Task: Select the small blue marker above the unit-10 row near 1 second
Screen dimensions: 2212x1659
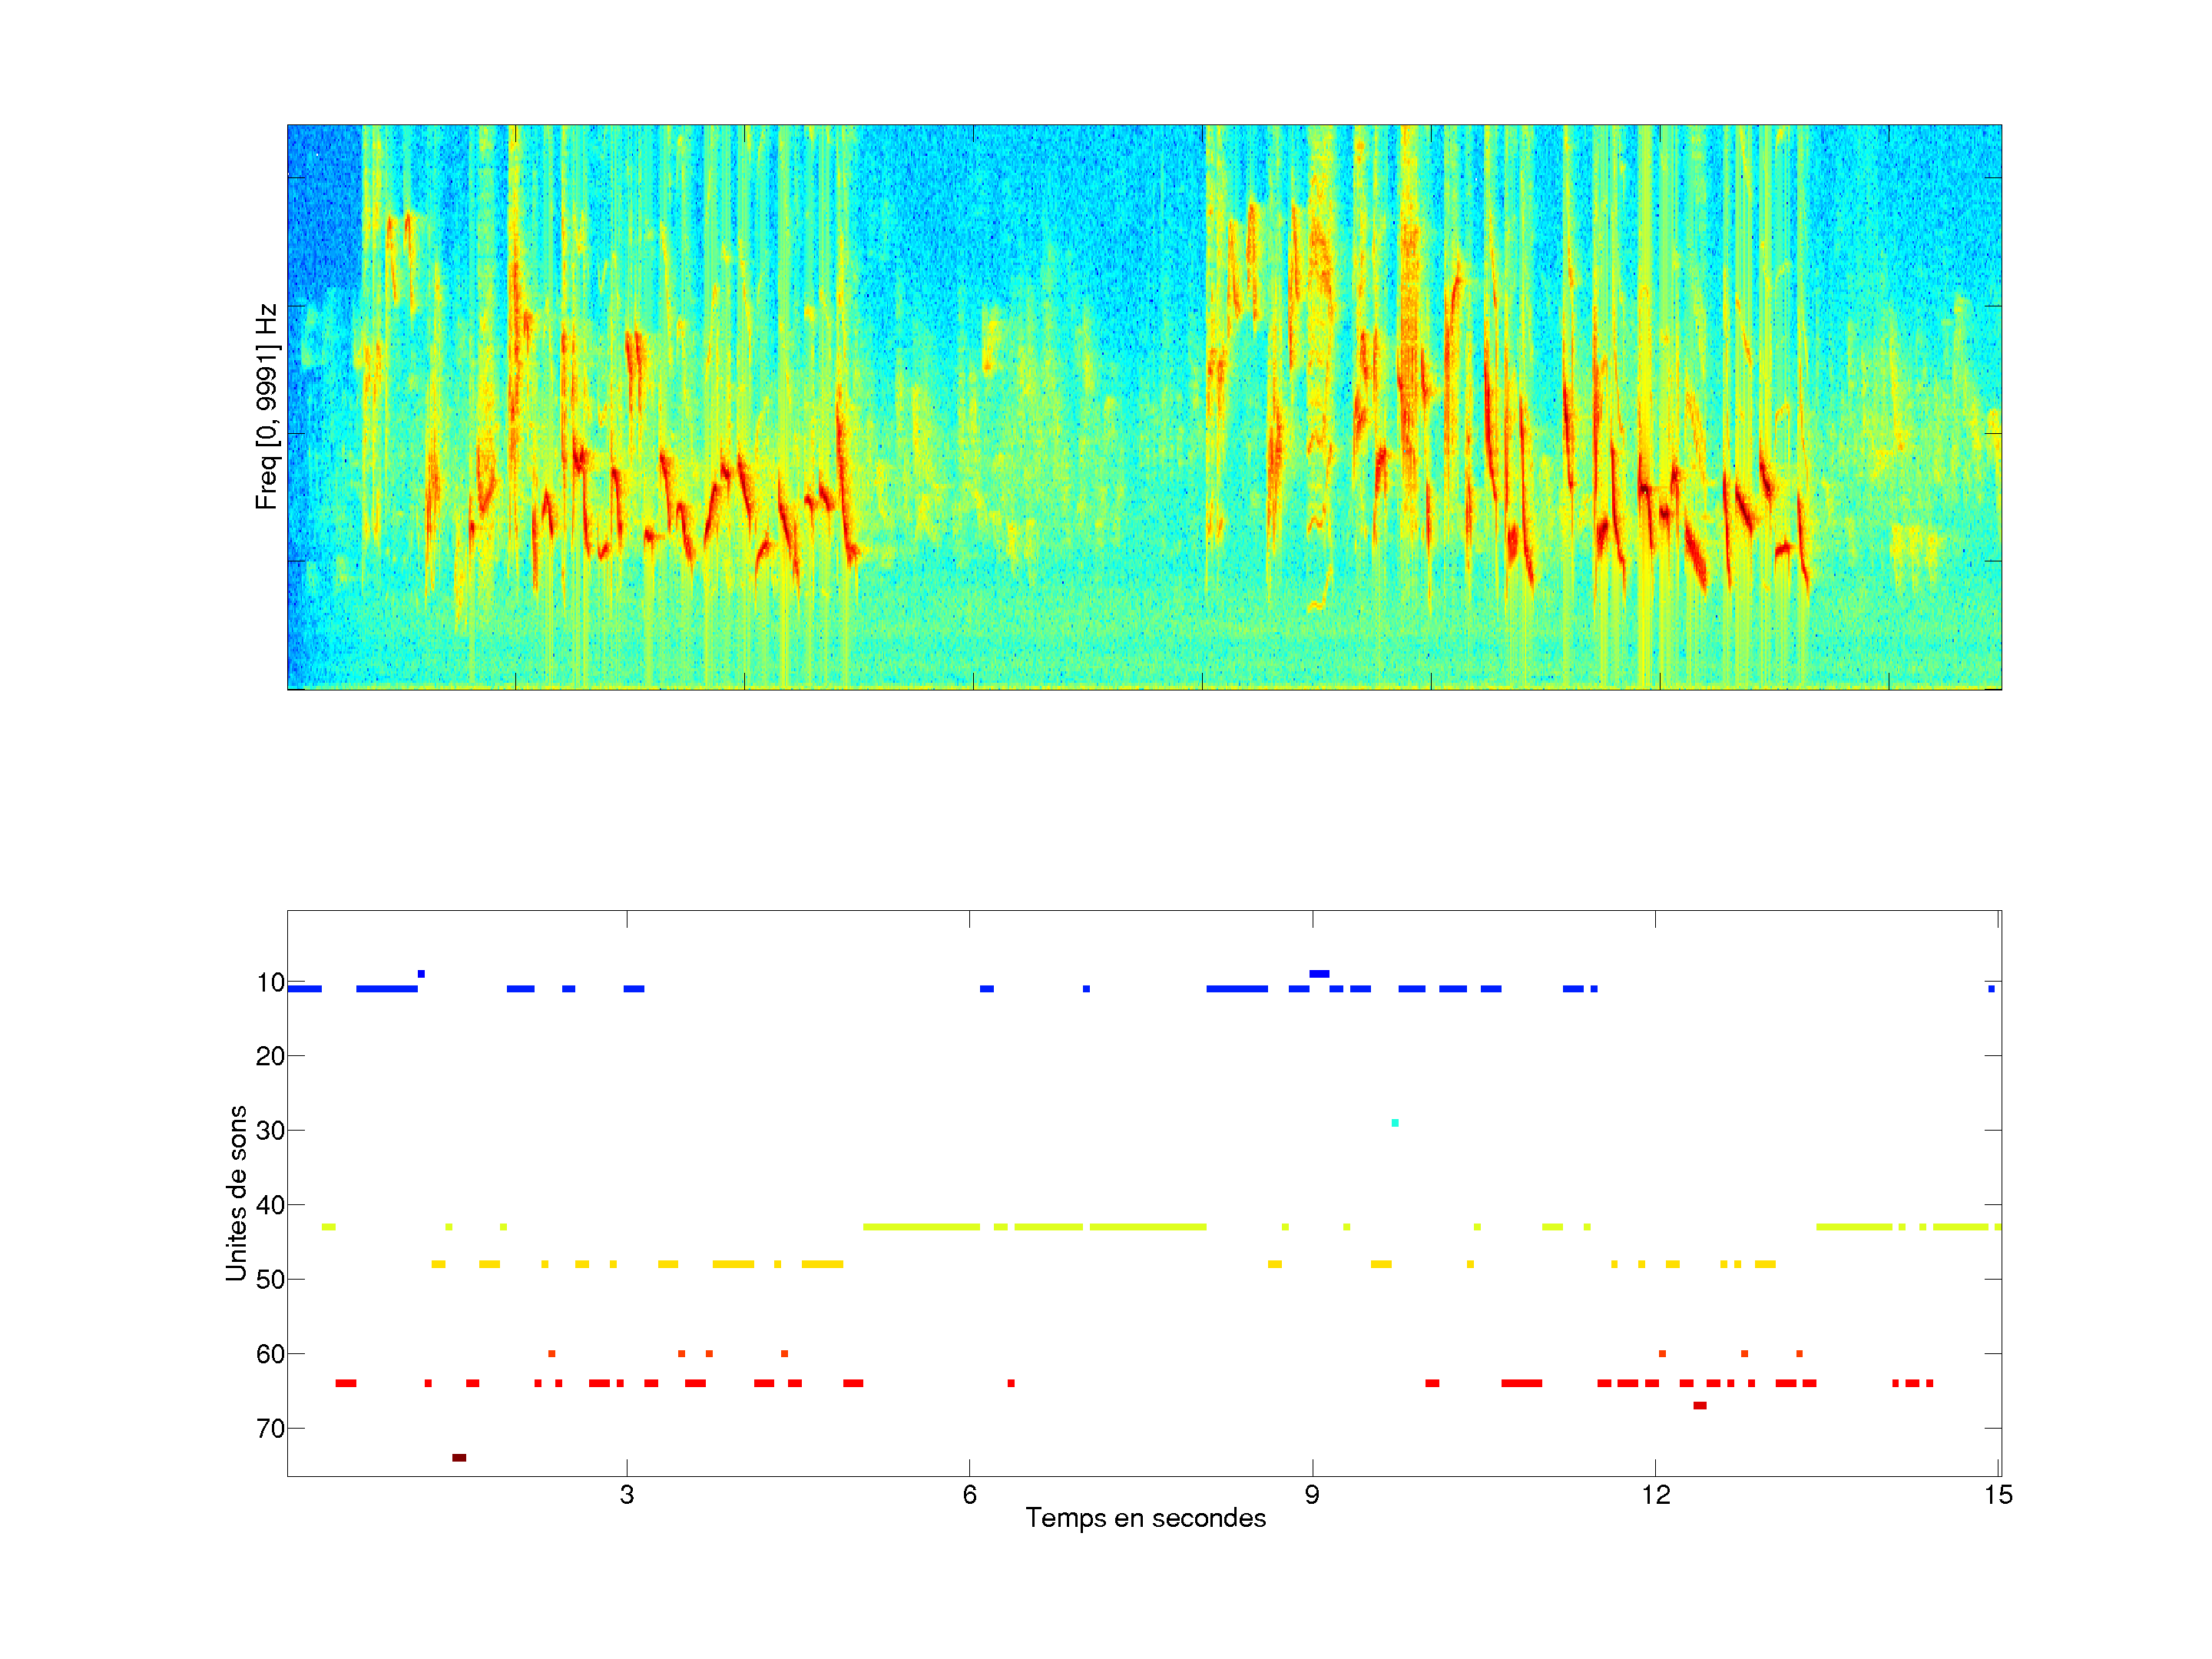Action: click(421, 973)
